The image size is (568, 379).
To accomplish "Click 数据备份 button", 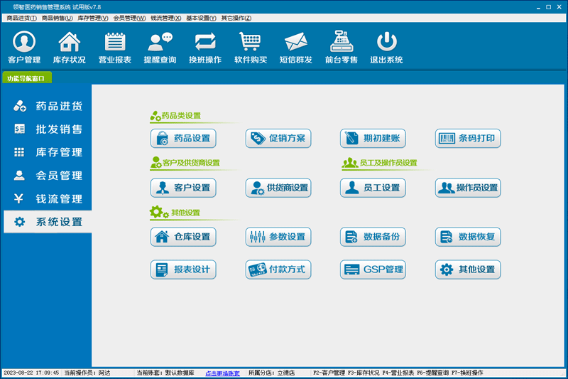I will coord(373,237).
